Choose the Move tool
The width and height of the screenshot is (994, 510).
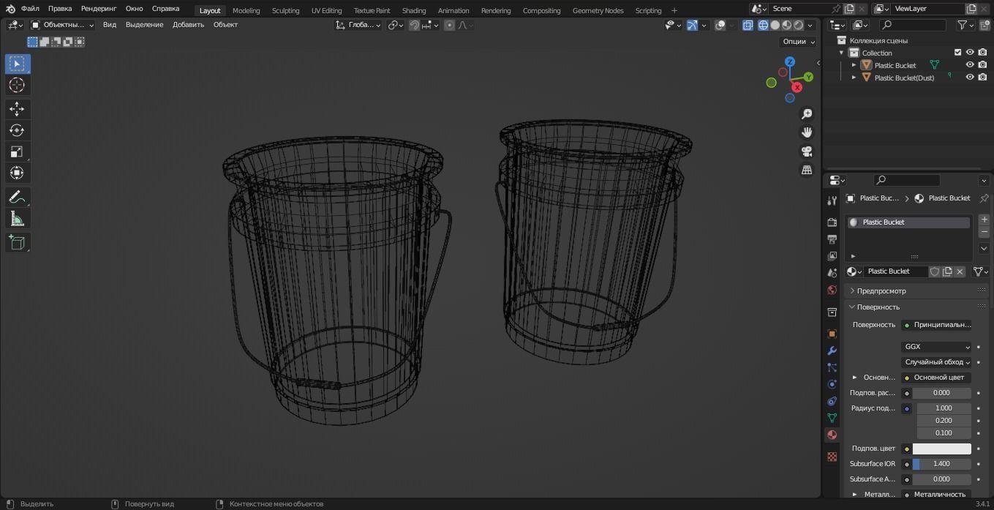point(17,109)
